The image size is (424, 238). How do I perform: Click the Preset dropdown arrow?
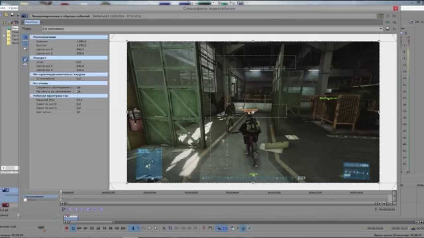click(x=381, y=29)
